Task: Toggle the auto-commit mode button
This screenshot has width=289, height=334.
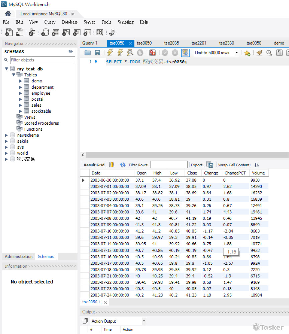Action: 185,53
